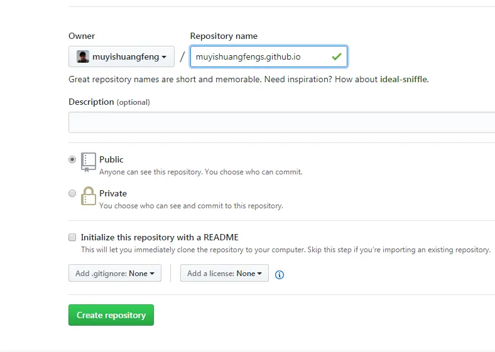Use the suggested name ideal-sniffle
Viewport: 495px width, 352px height.
(403, 79)
